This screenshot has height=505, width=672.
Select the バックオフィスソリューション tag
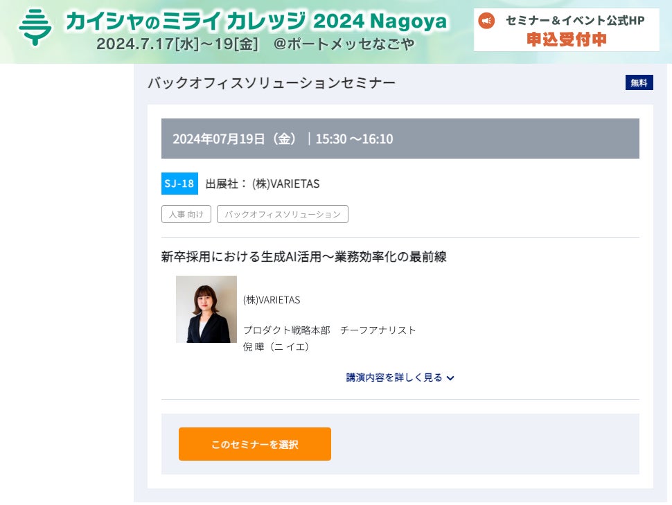click(x=283, y=214)
